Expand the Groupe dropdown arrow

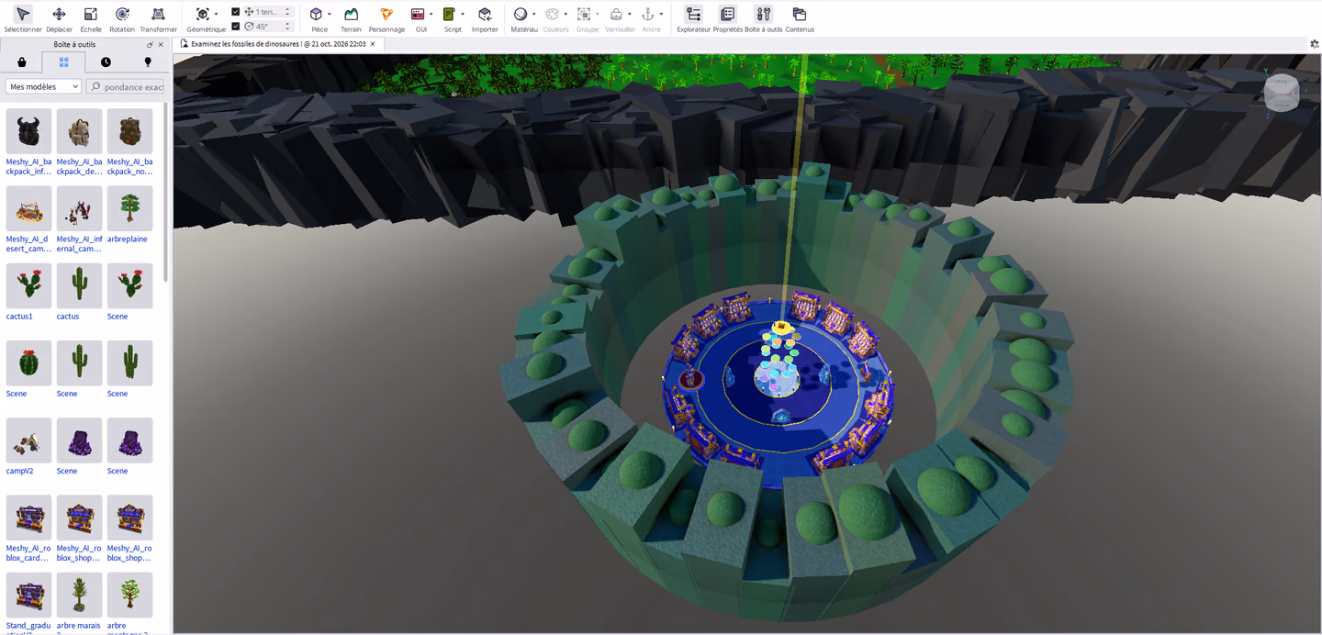(597, 15)
